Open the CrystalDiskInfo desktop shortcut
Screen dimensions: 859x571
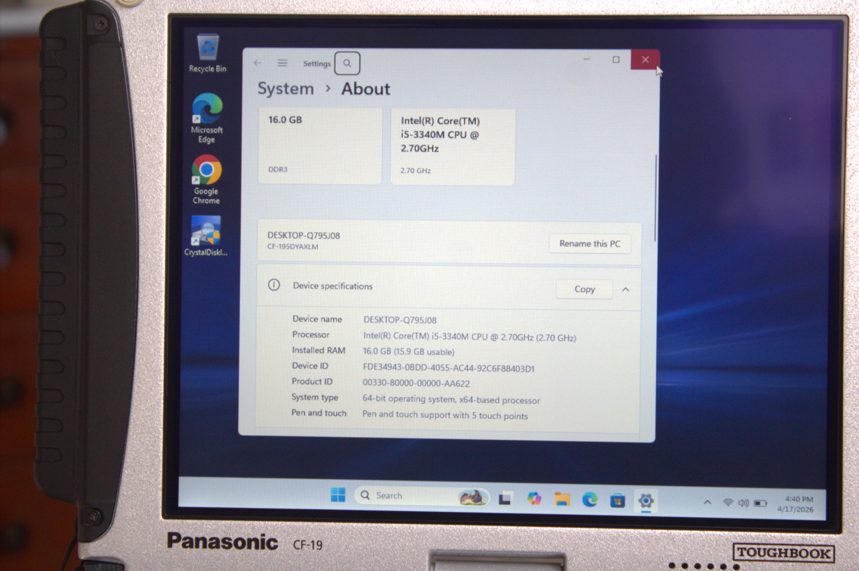206,236
